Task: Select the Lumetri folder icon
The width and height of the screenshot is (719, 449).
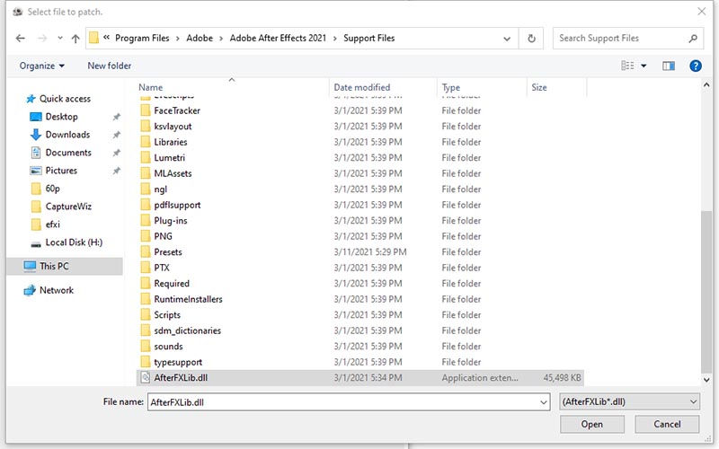Action: [145, 158]
